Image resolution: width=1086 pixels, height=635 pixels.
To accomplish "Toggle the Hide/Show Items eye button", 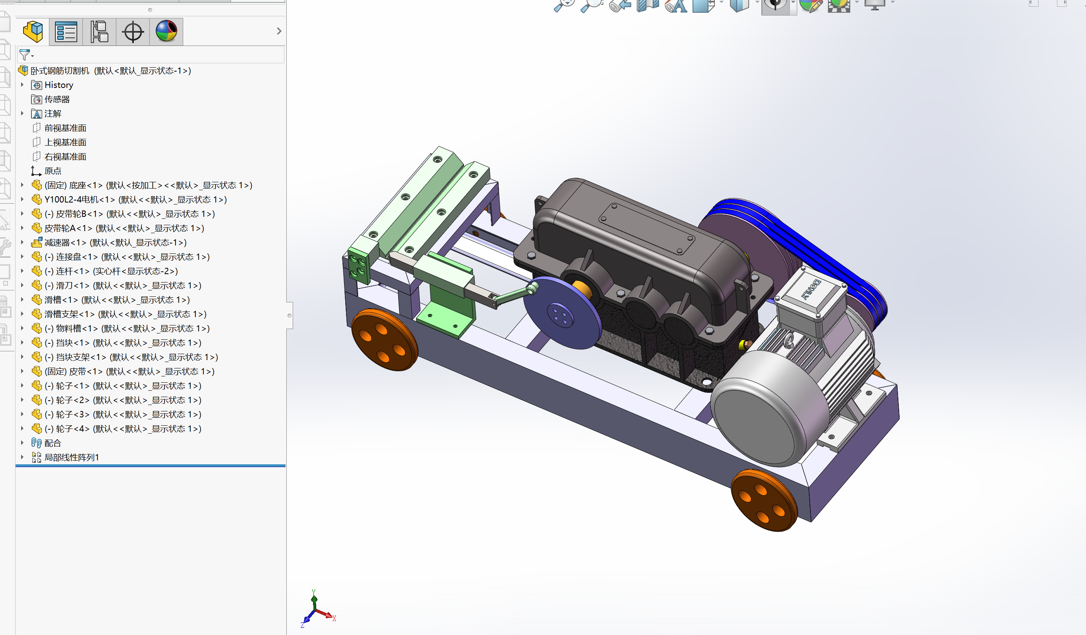I will [x=775, y=5].
